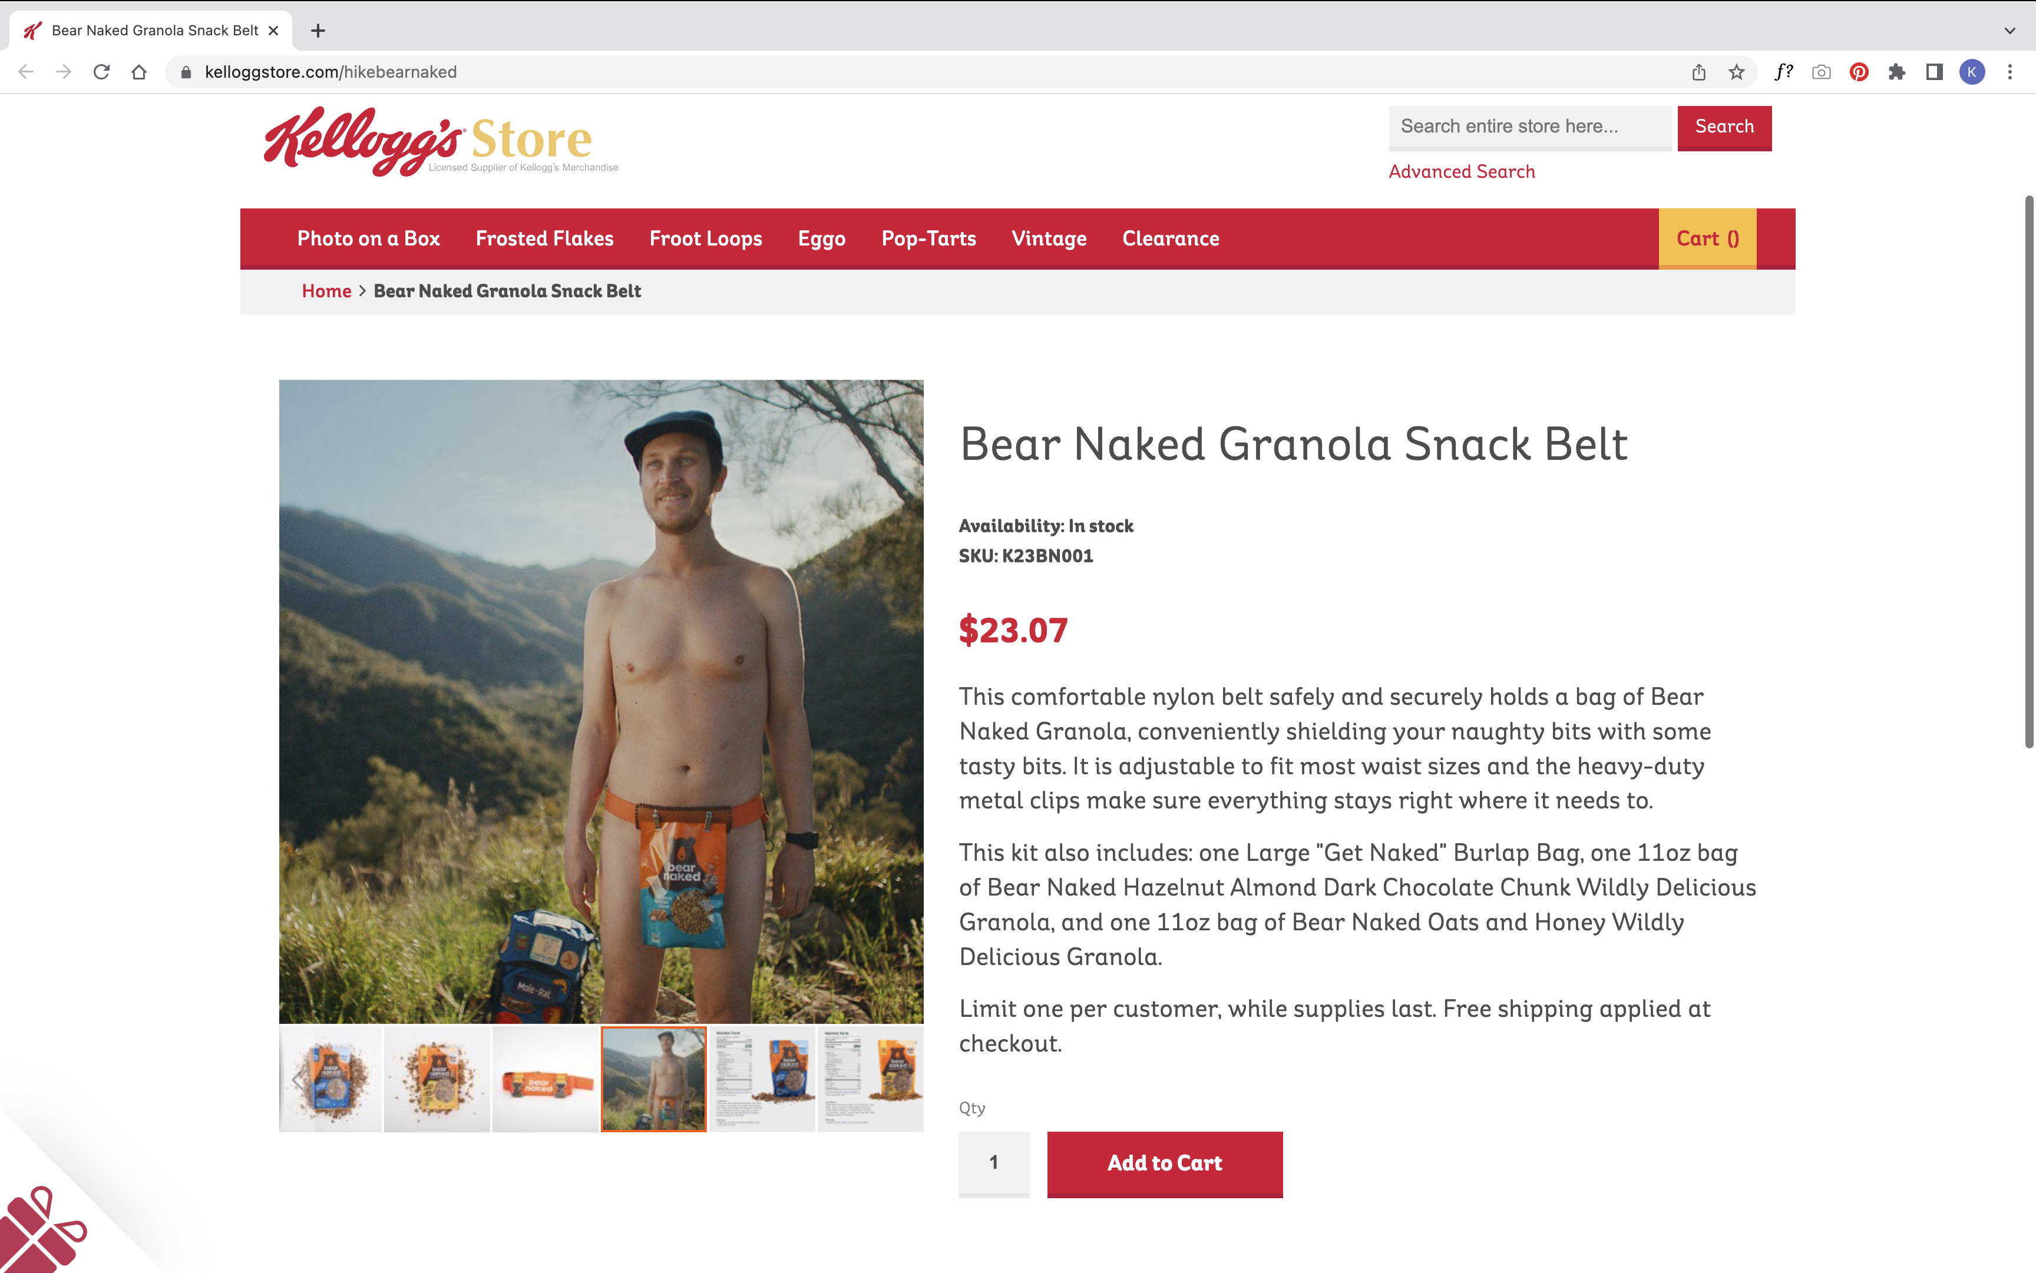Screen dimensions: 2036x1273
Task: Go to the Clearance section
Action: [1170, 238]
